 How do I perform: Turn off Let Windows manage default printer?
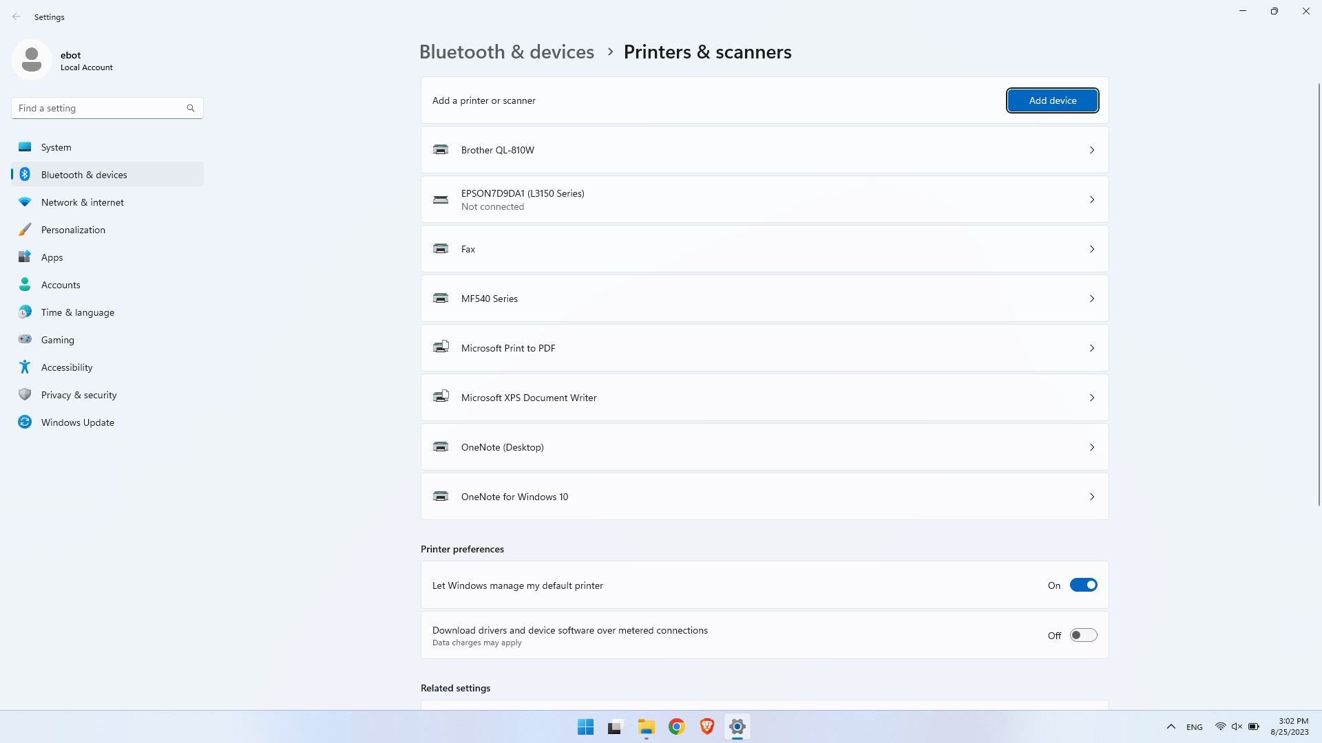coord(1083,585)
